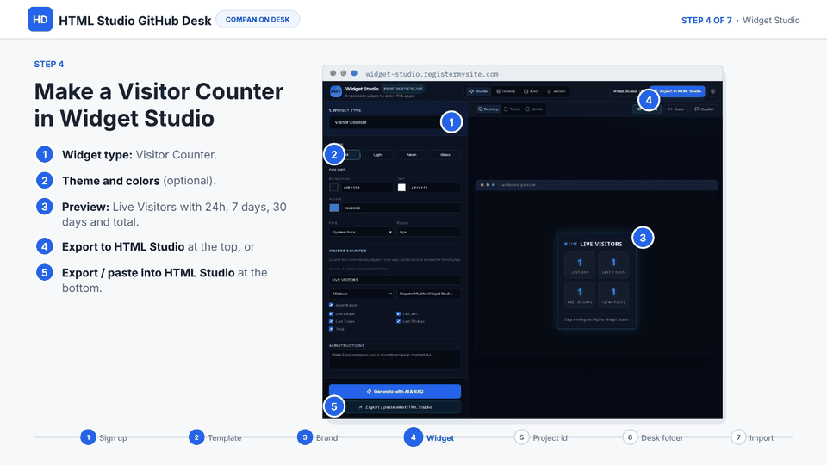Open the Background color swatch

click(x=334, y=188)
